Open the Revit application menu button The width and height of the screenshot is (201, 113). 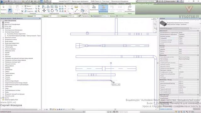tap(2, 2)
